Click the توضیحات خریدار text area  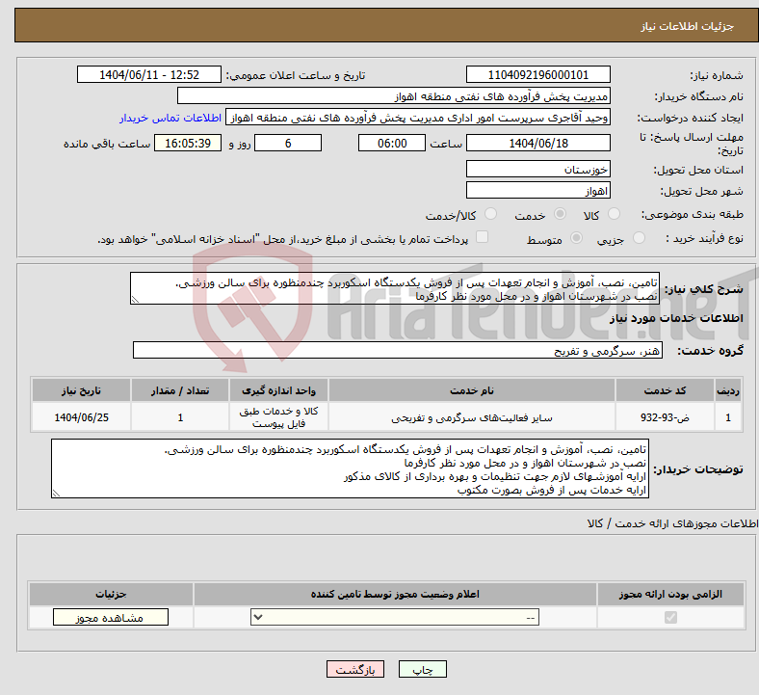[x=350, y=468]
